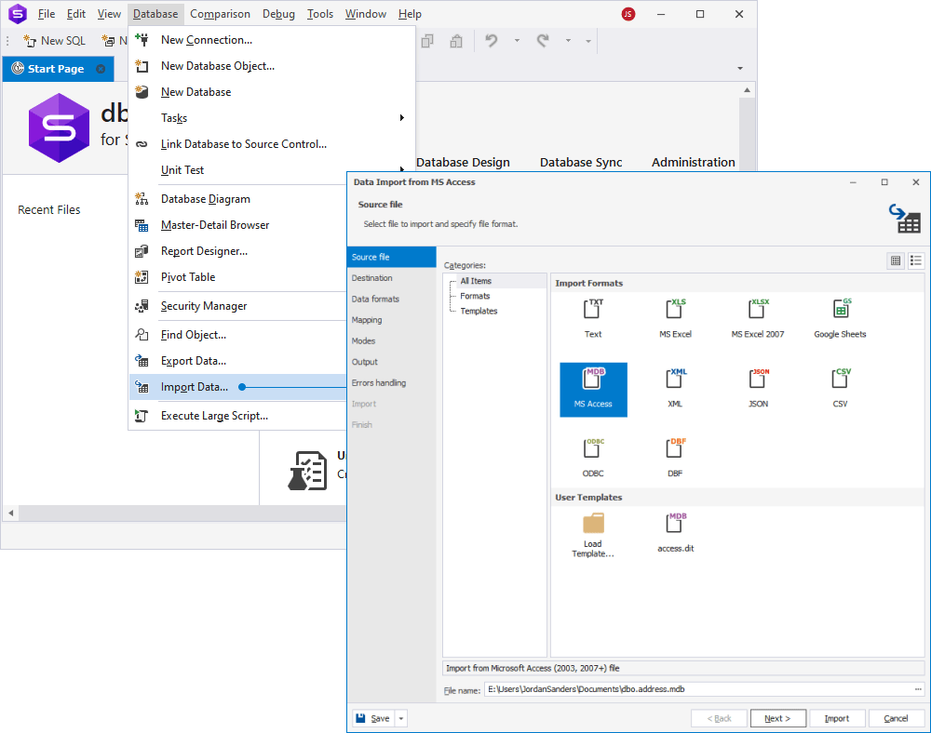Screen dimensions: 931x733
Task: Open the Tools menu
Action: pyautogui.click(x=320, y=14)
